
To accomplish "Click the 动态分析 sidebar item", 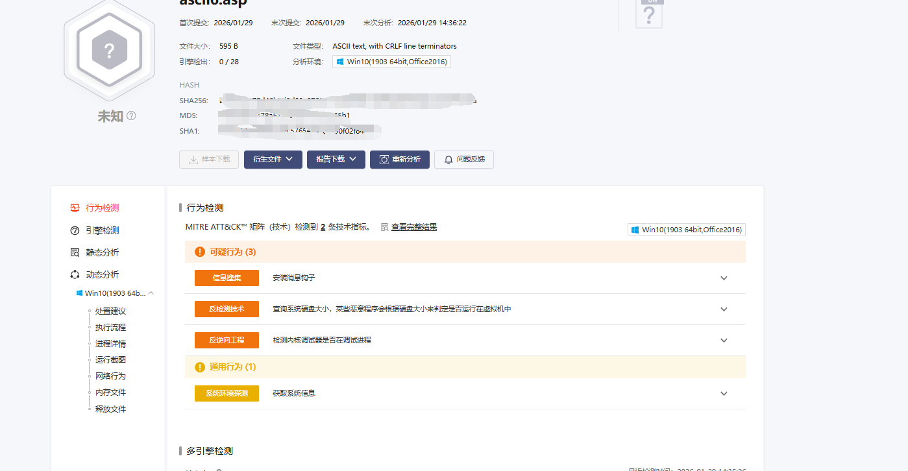I will tap(102, 274).
